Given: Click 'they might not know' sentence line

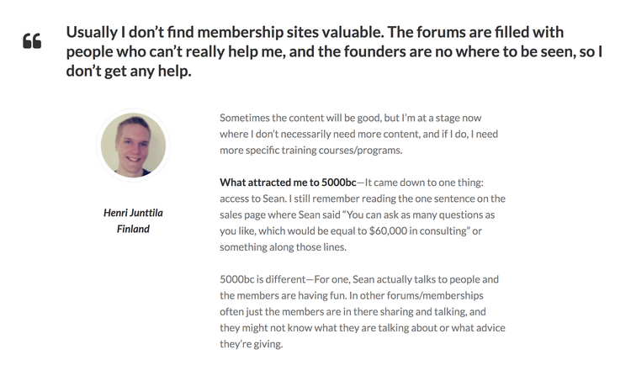Looking at the screenshot, I should click(x=362, y=328).
